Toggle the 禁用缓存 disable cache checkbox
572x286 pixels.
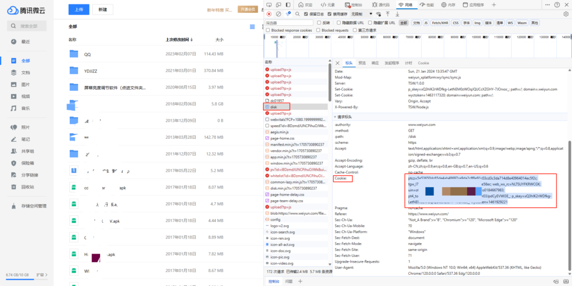330,14
